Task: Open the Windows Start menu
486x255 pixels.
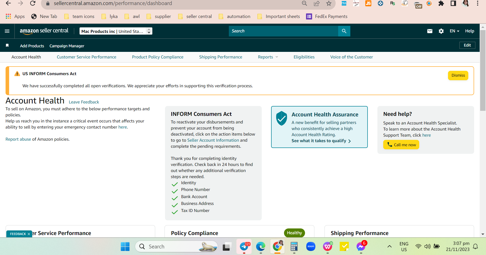Action: [125, 246]
